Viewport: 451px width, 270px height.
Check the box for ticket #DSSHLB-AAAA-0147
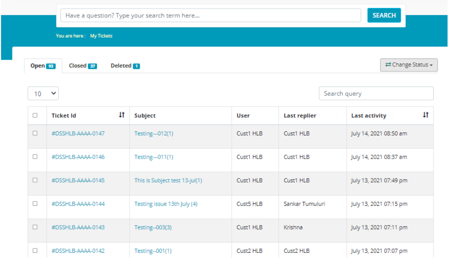point(35,133)
